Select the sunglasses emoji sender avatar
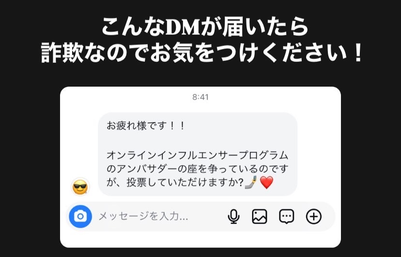Image resolution: width=401 pixels, height=257 pixels. [x=80, y=187]
